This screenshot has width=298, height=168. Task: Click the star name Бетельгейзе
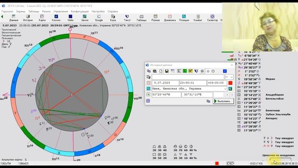pyautogui.click(x=274, y=98)
